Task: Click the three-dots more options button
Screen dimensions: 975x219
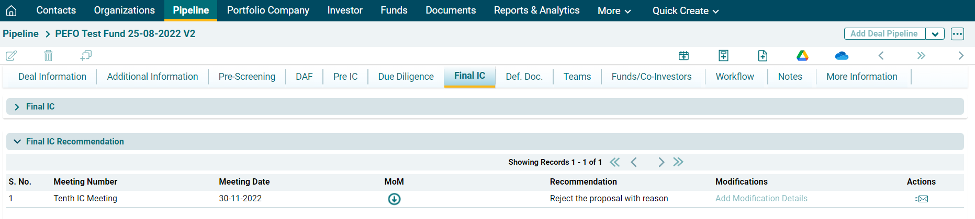Action: 957,34
